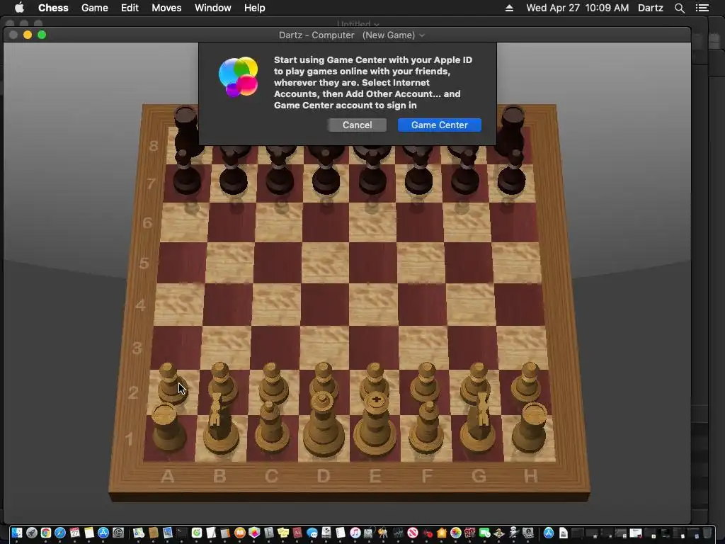Select the white rook on H1
The width and height of the screenshot is (725, 544).
[530, 427]
